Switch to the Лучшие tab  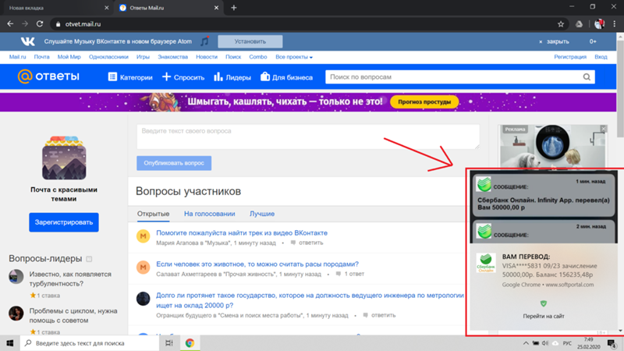pyautogui.click(x=262, y=214)
